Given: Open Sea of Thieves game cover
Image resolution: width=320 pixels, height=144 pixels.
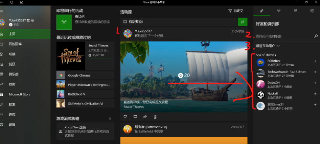Looking at the screenshot, I should pos(71,56).
